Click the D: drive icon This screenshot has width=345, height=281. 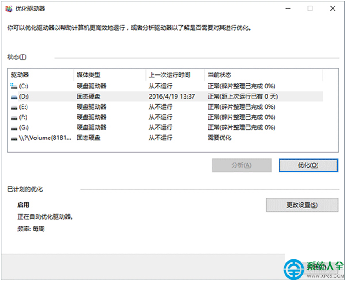pos(14,97)
